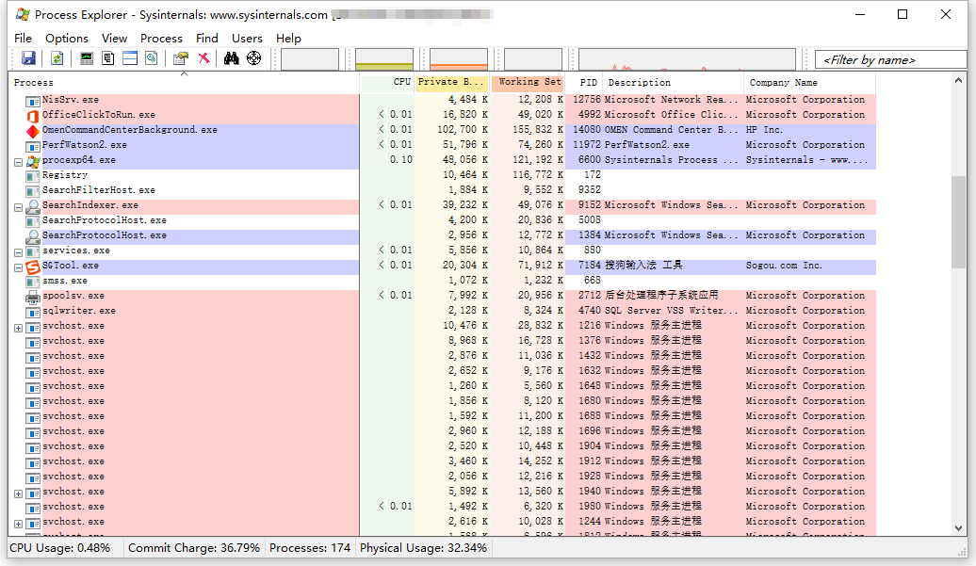The image size is (976, 566).
Task: Open Properties via the toolbar icon
Action: coord(181,59)
